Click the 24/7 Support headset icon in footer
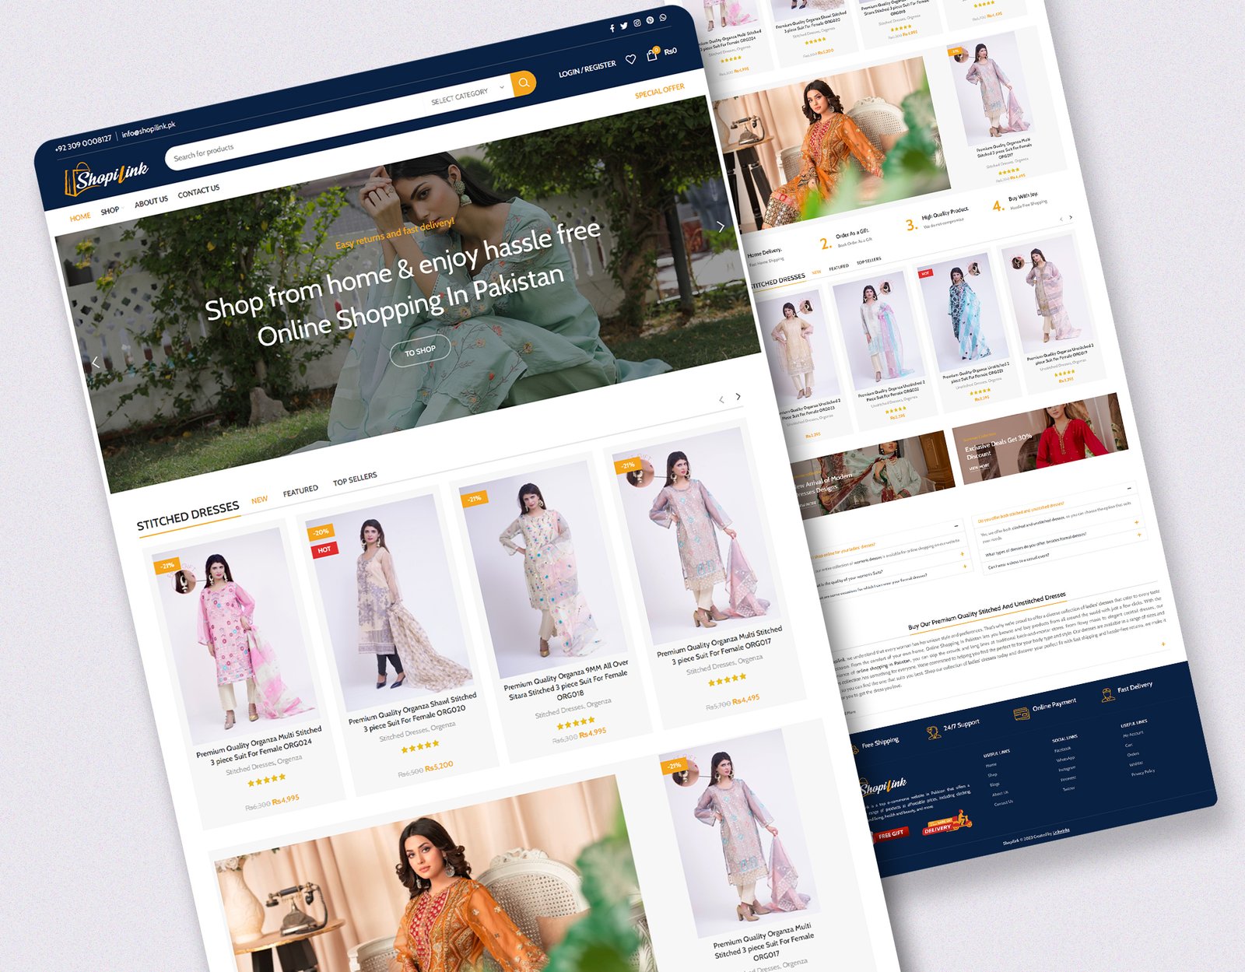The height and width of the screenshot is (972, 1245). [x=933, y=732]
